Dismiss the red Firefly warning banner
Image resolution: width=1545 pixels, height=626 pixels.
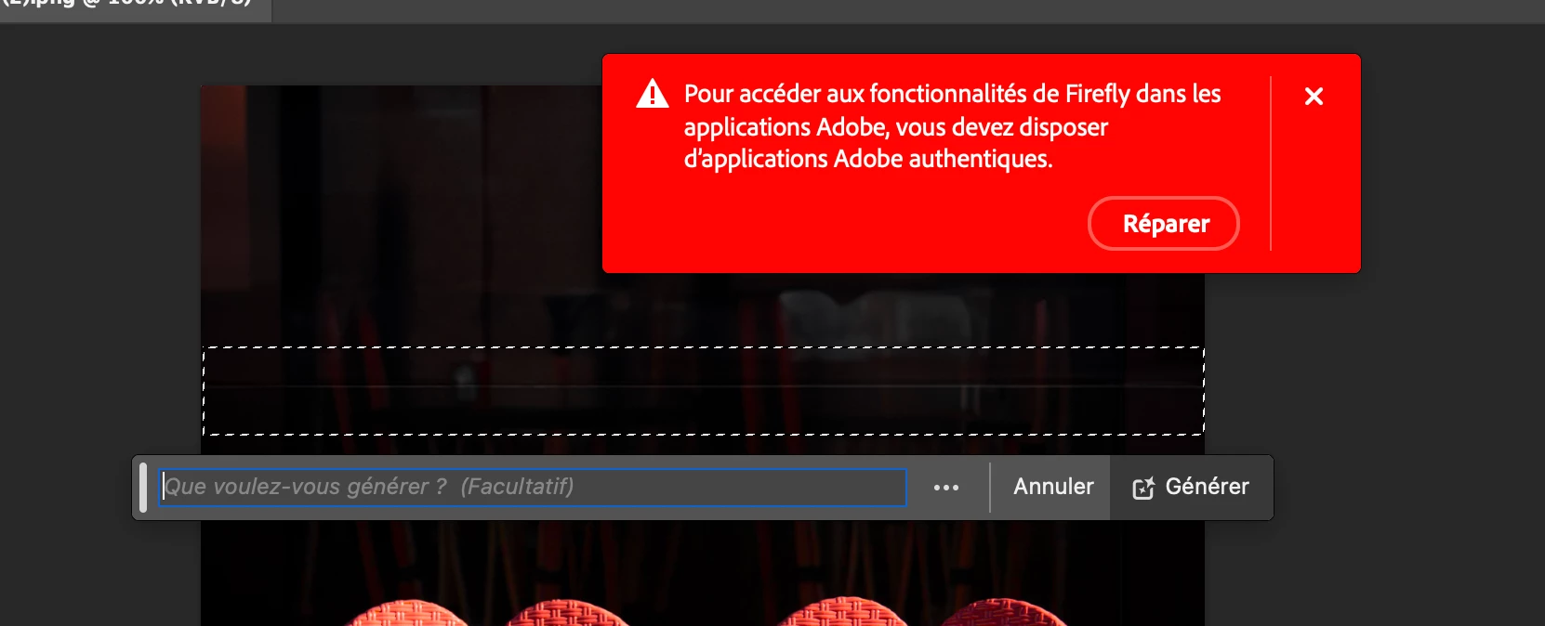(1314, 96)
